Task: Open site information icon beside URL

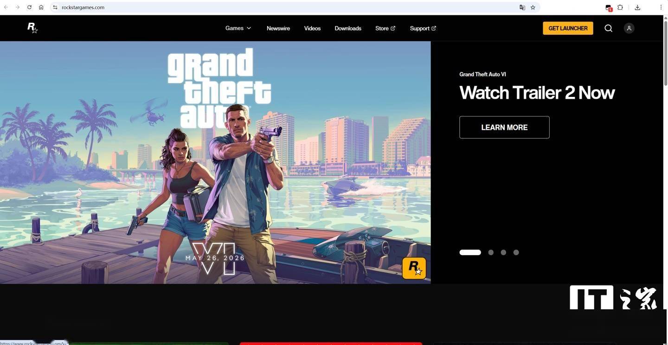Action: click(55, 7)
